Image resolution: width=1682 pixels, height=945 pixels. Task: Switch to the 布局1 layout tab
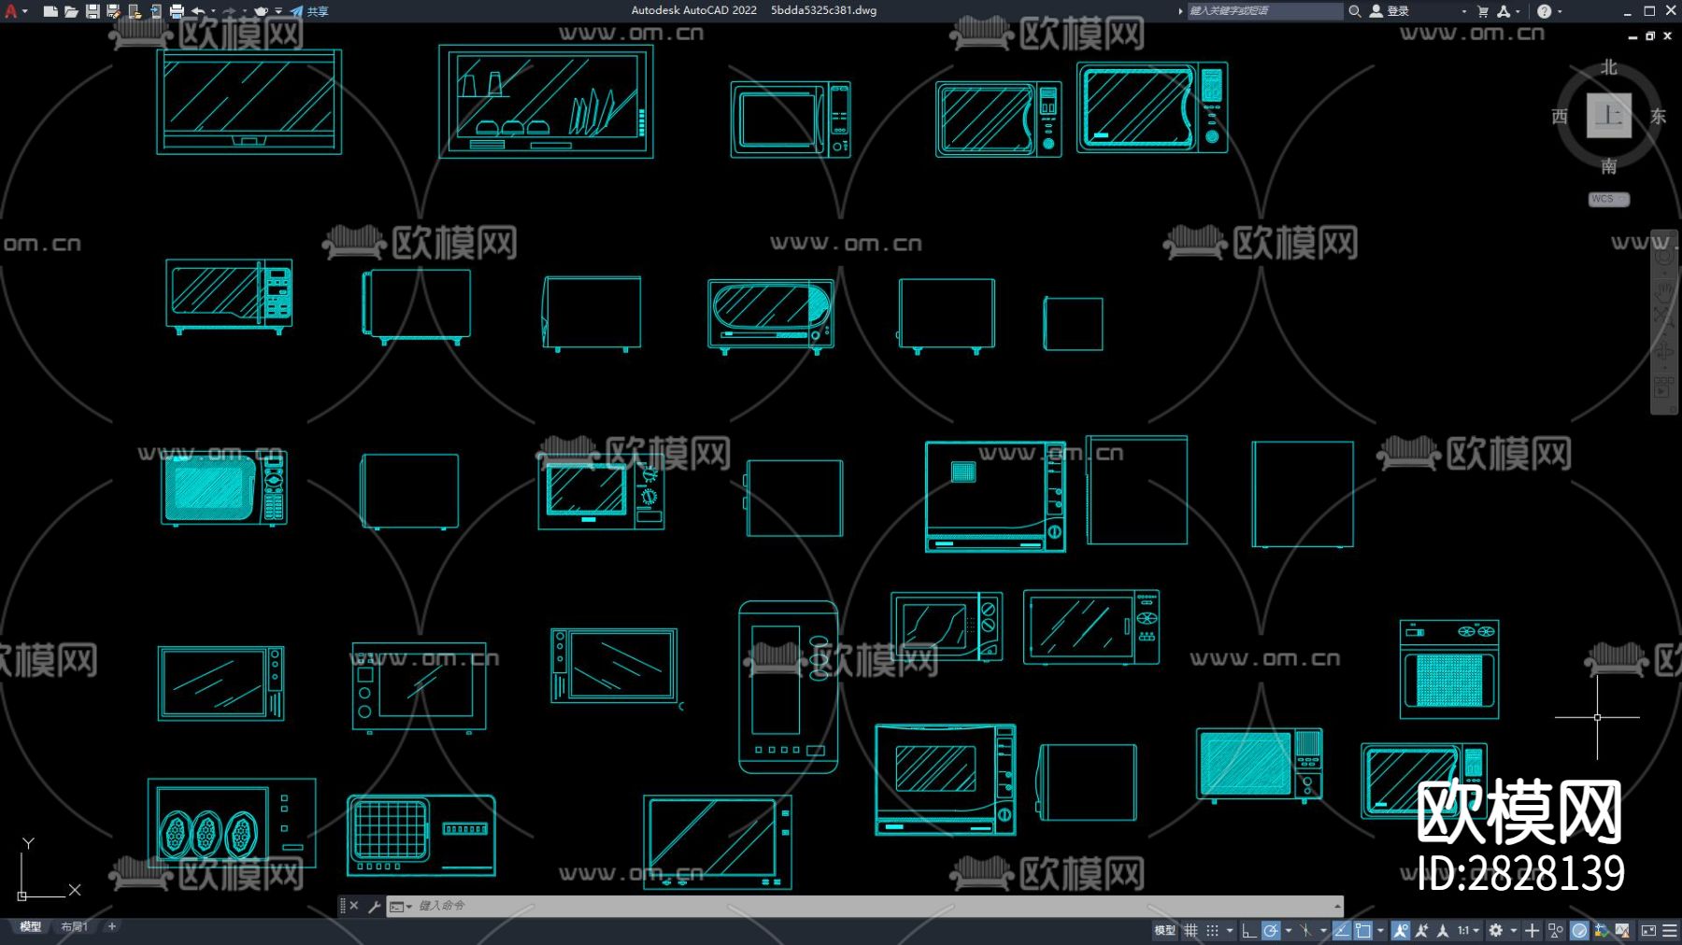coord(75,927)
